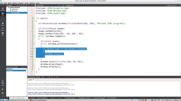Open the Build menu
Screen dimensions: 181x101
(10, 3)
